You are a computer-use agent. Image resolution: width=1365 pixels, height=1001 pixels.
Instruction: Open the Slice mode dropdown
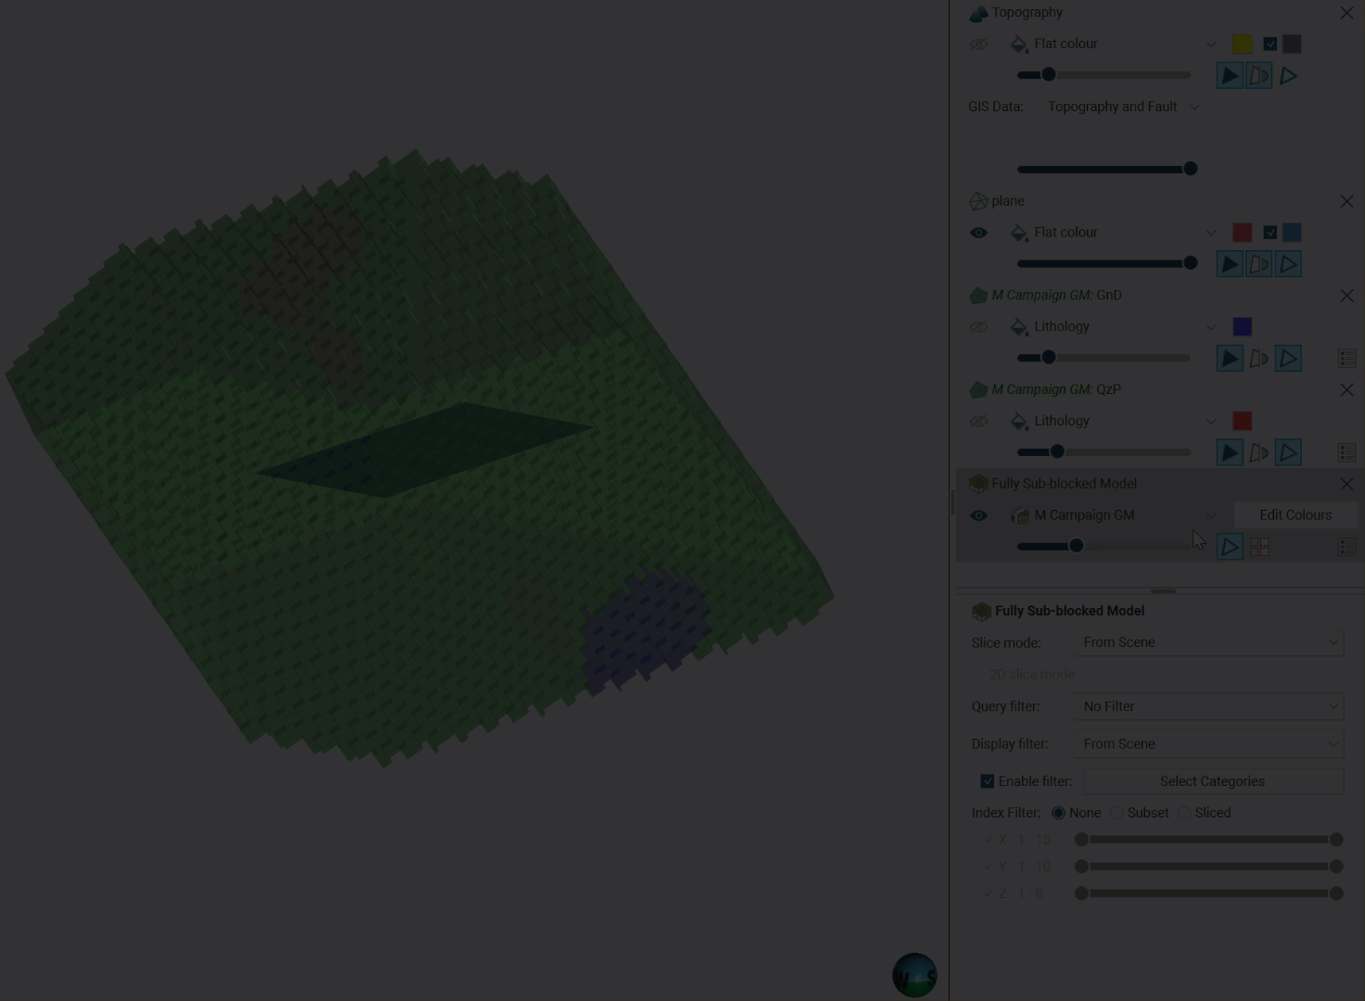(1207, 642)
